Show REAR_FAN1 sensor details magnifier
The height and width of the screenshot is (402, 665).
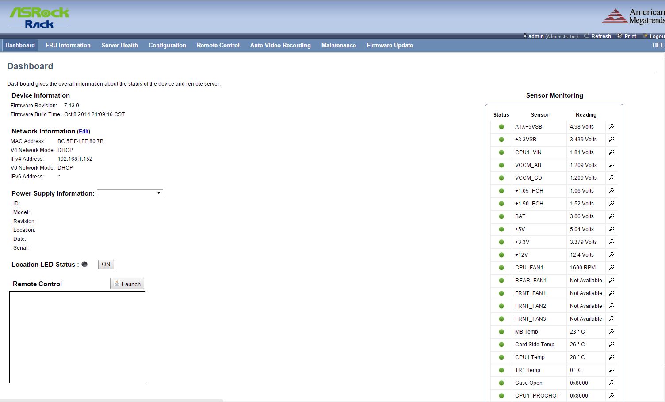pyautogui.click(x=611, y=281)
